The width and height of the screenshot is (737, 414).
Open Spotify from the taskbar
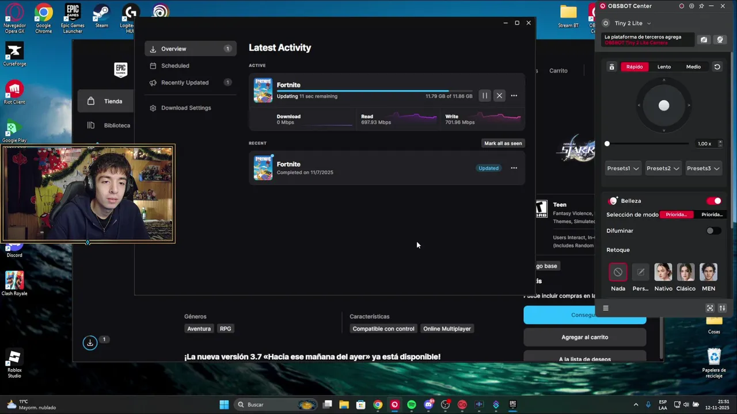pos(412,405)
